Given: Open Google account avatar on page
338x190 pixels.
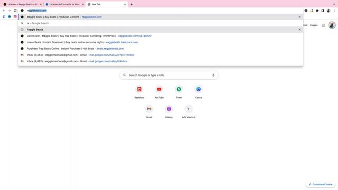Looking at the screenshot, I should coord(332,25).
